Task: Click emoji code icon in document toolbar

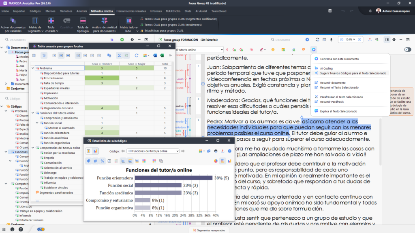Action: pos(273,50)
